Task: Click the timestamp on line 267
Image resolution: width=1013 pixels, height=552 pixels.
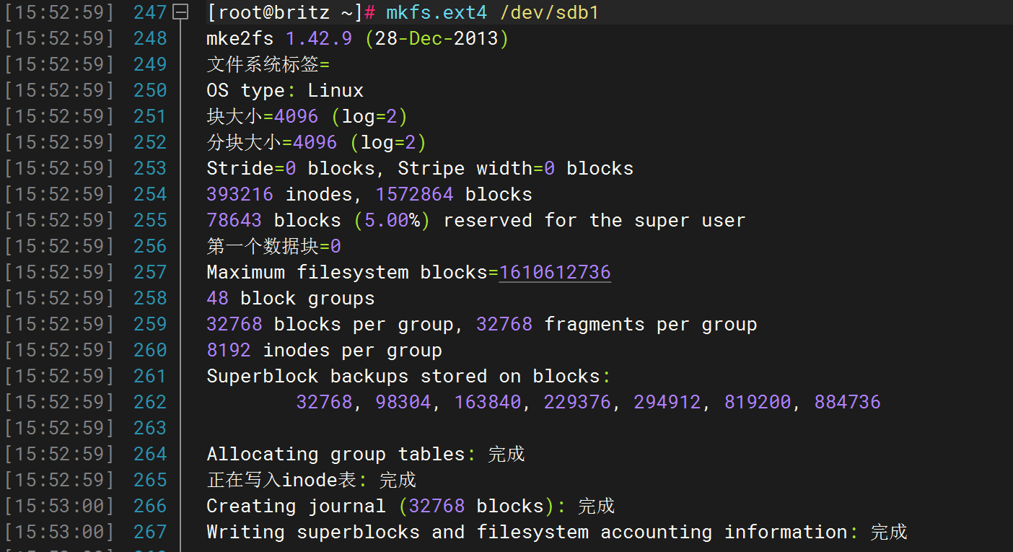Action: click(59, 532)
